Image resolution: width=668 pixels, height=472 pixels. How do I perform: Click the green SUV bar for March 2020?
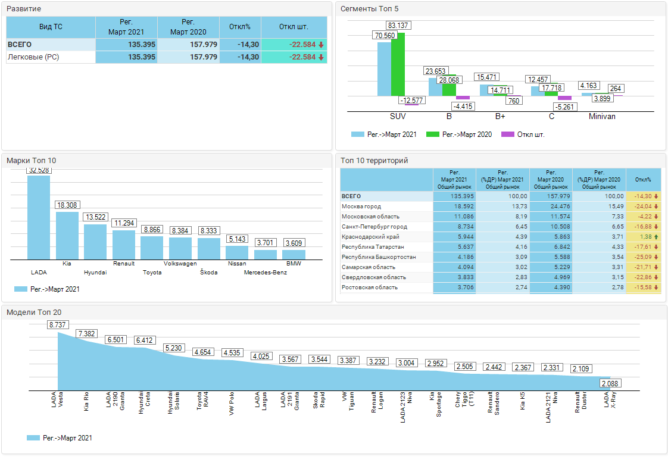tap(398, 64)
